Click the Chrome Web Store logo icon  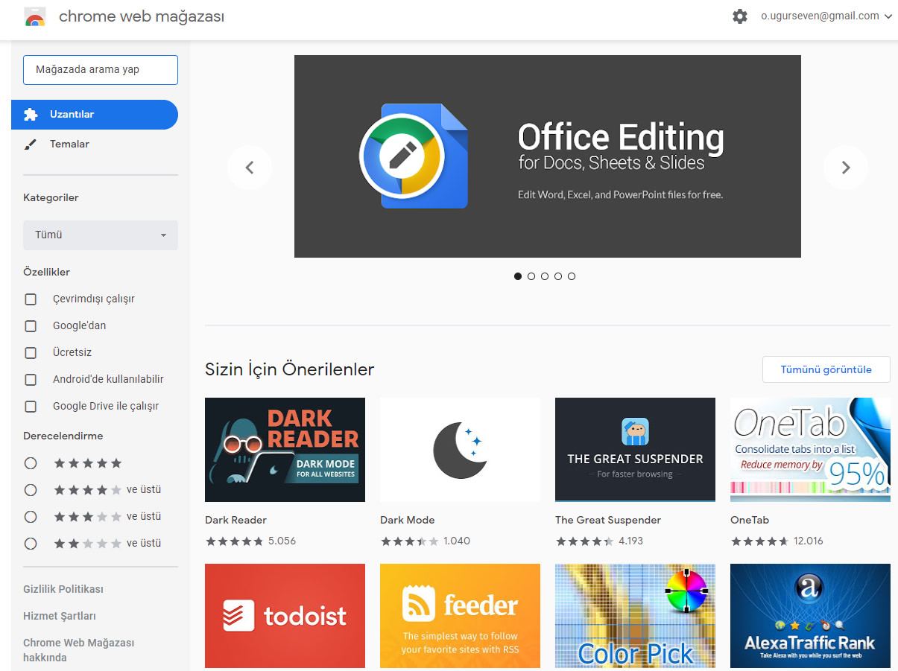(34, 16)
